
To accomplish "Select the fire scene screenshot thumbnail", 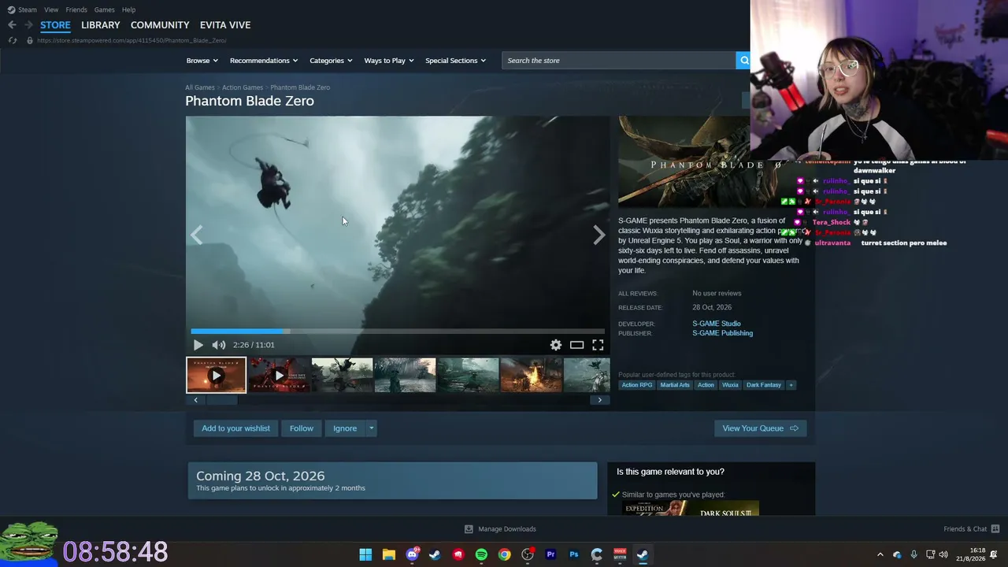I will click(x=531, y=375).
